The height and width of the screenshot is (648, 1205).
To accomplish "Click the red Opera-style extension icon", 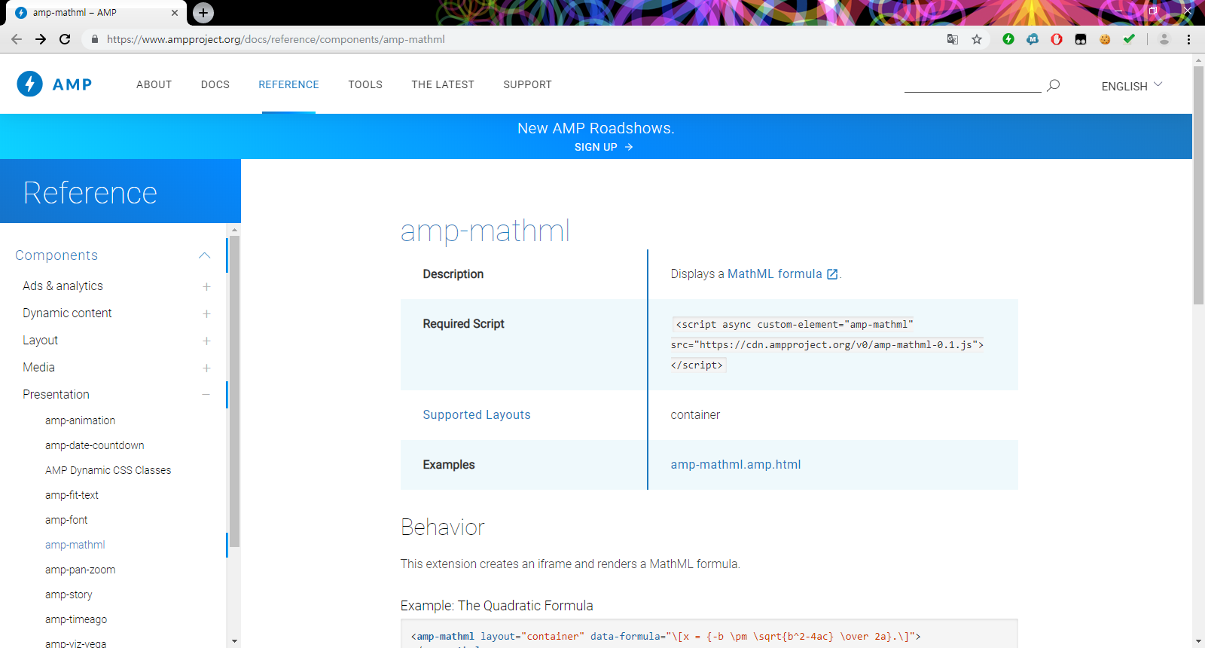I will point(1057,39).
